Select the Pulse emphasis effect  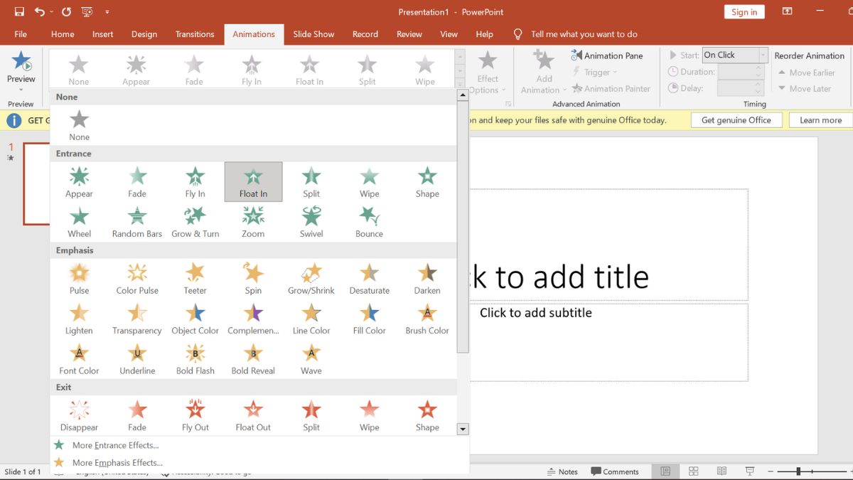tap(79, 279)
